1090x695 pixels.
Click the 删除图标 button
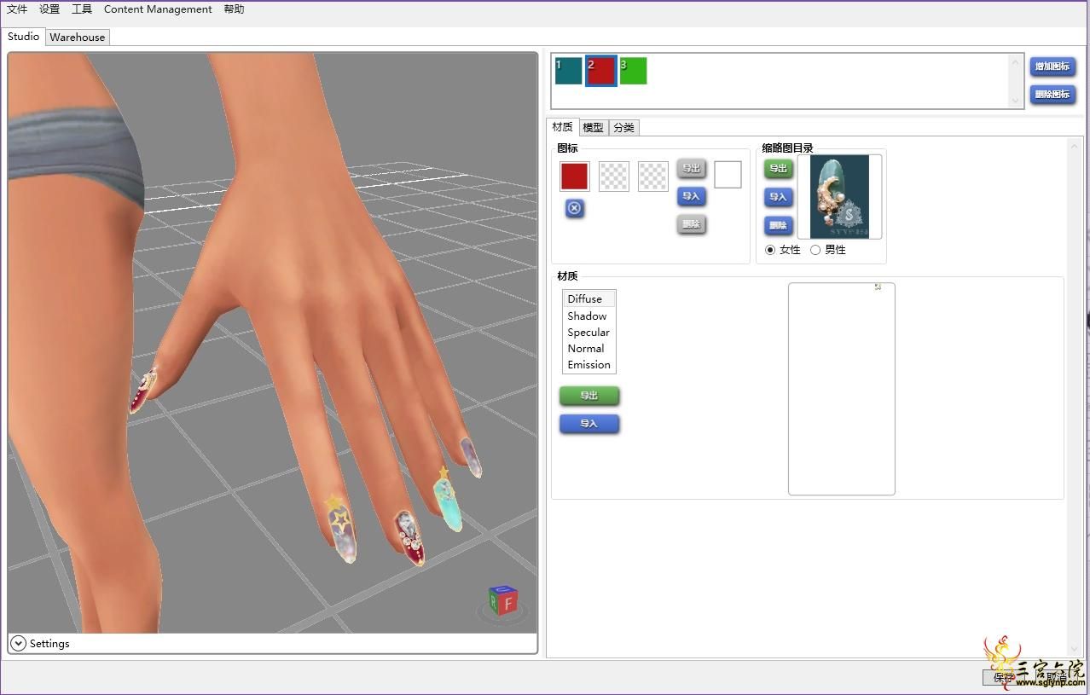click(1052, 95)
